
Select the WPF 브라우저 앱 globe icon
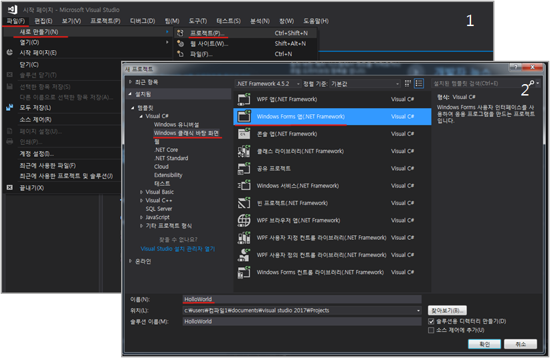click(x=244, y=220)
